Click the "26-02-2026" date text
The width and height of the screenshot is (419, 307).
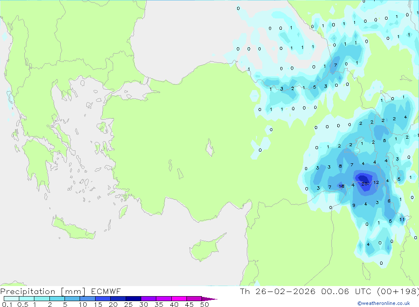tap(285, 291)
